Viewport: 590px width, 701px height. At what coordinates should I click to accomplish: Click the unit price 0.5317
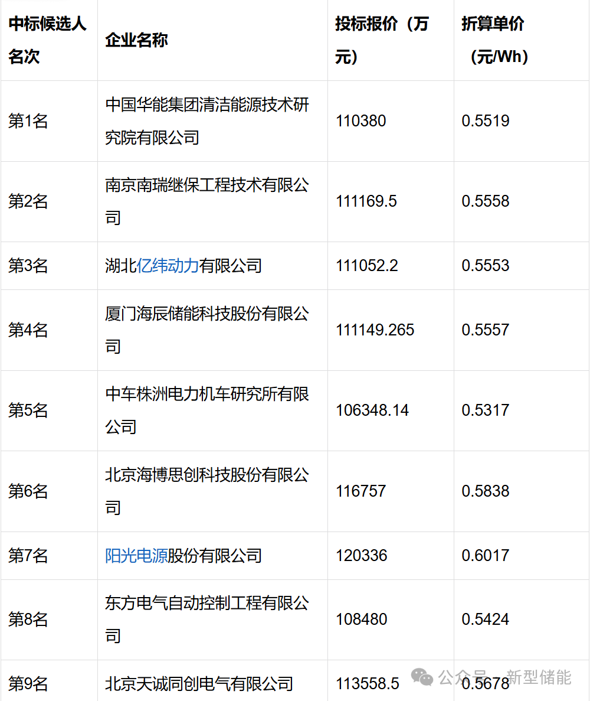[x=486, y=410]
